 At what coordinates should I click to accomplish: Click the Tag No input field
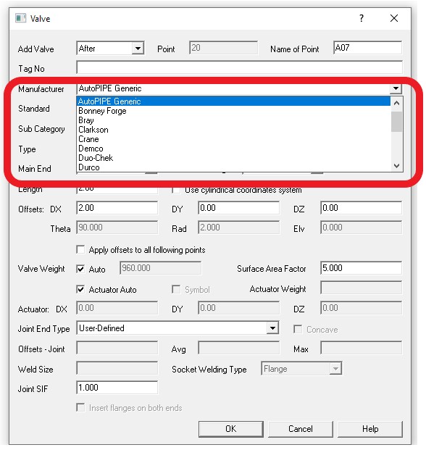239,67
